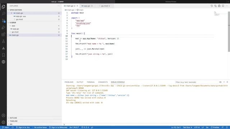Click the timeline history icon in editor toolbar
230x129 pixels.
(212, 6)
